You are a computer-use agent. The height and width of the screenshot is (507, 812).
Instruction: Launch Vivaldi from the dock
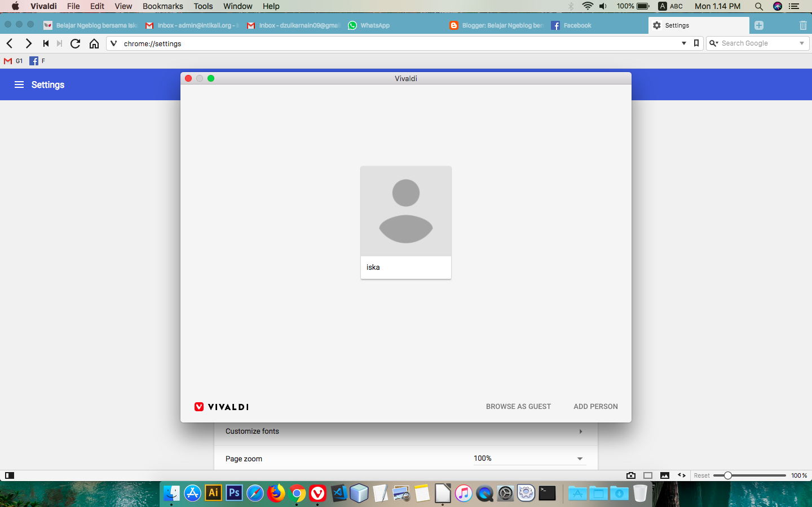click(317, 493)
